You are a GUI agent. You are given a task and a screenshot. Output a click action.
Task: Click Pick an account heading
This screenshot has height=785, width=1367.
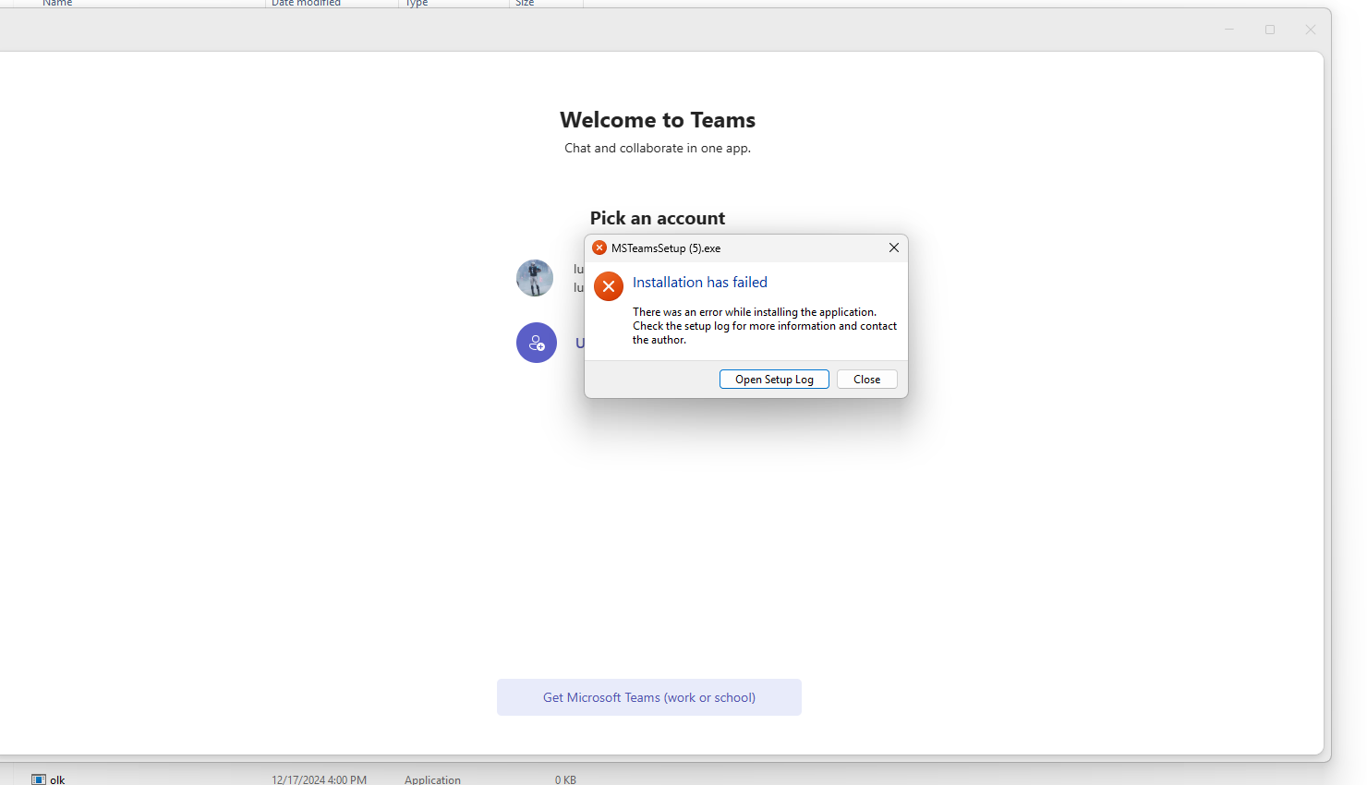[658, 218]
